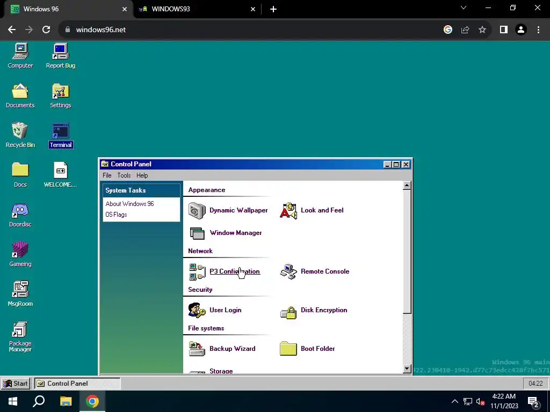Screen dimensions: 550x412
Task: Click the Windows 96 Start button
Action: (16, 383)
